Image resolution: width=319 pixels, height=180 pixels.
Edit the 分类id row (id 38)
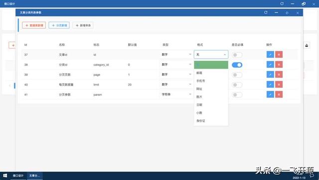click(270, 65)
